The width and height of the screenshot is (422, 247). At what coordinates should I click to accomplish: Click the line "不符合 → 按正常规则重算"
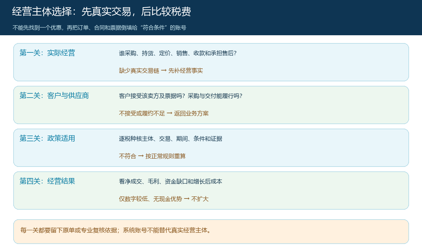152,156
